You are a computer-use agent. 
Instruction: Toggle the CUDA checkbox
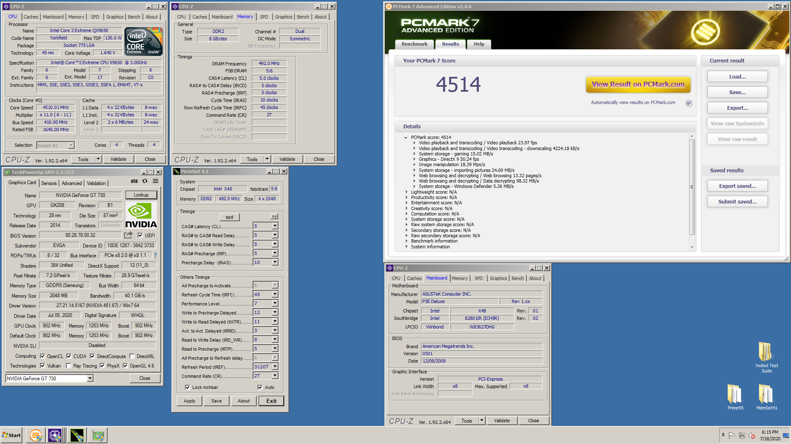pos(69,356)
